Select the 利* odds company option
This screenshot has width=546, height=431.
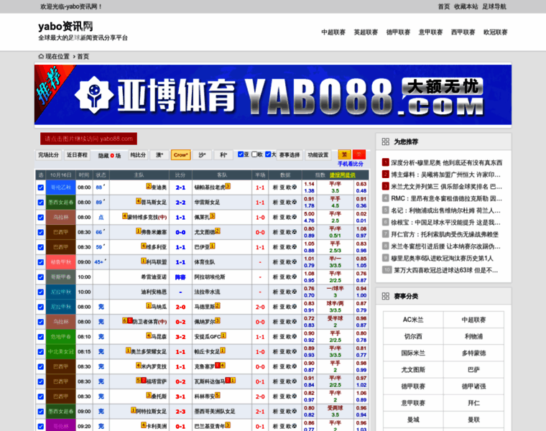coord(223,155)
